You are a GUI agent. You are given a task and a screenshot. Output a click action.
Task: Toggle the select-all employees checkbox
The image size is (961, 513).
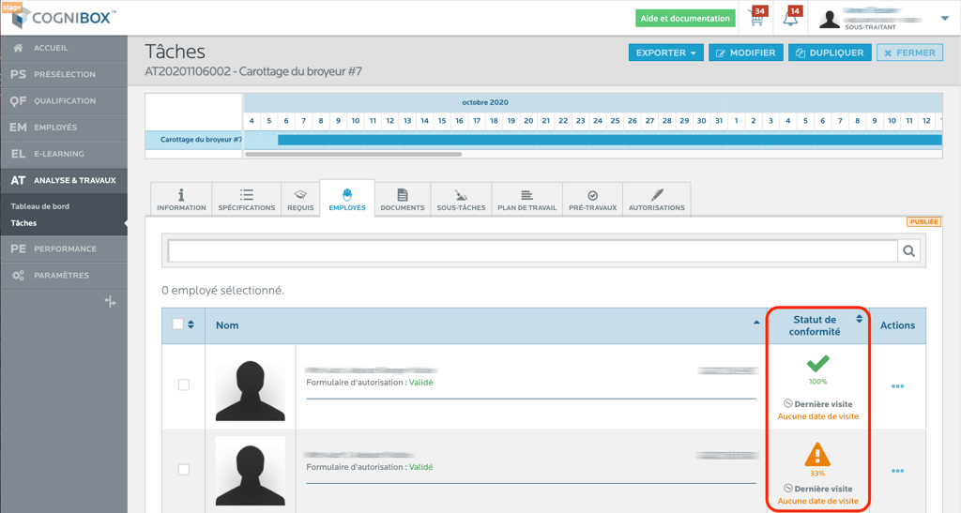[x=178, y=324]
